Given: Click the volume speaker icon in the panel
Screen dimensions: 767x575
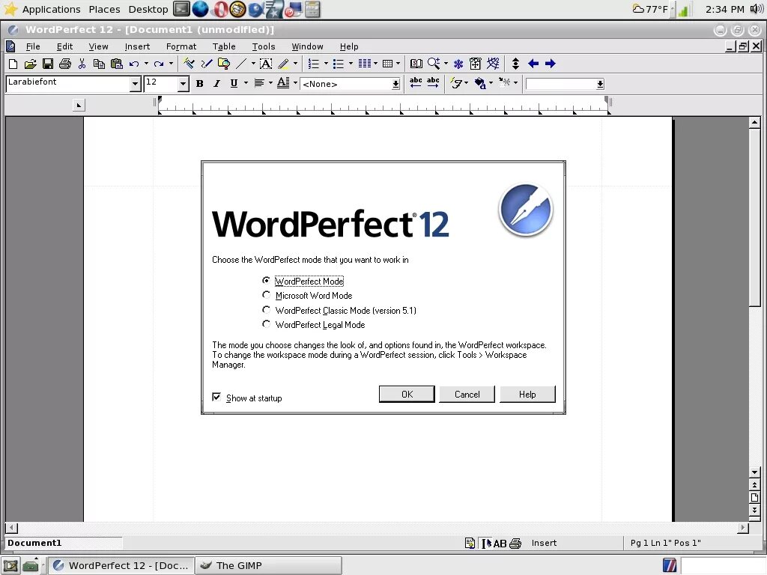Looking at the screenshot, I should point(757,9).
